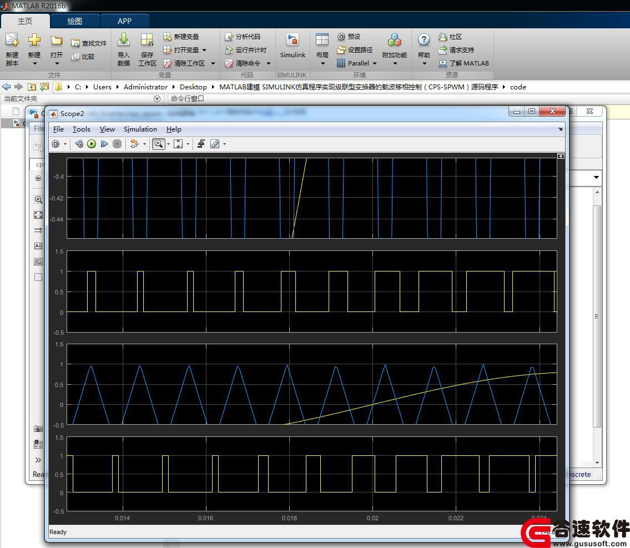Expand zoom tool options arrow
The image size is (630, 548).
[168, 144]
